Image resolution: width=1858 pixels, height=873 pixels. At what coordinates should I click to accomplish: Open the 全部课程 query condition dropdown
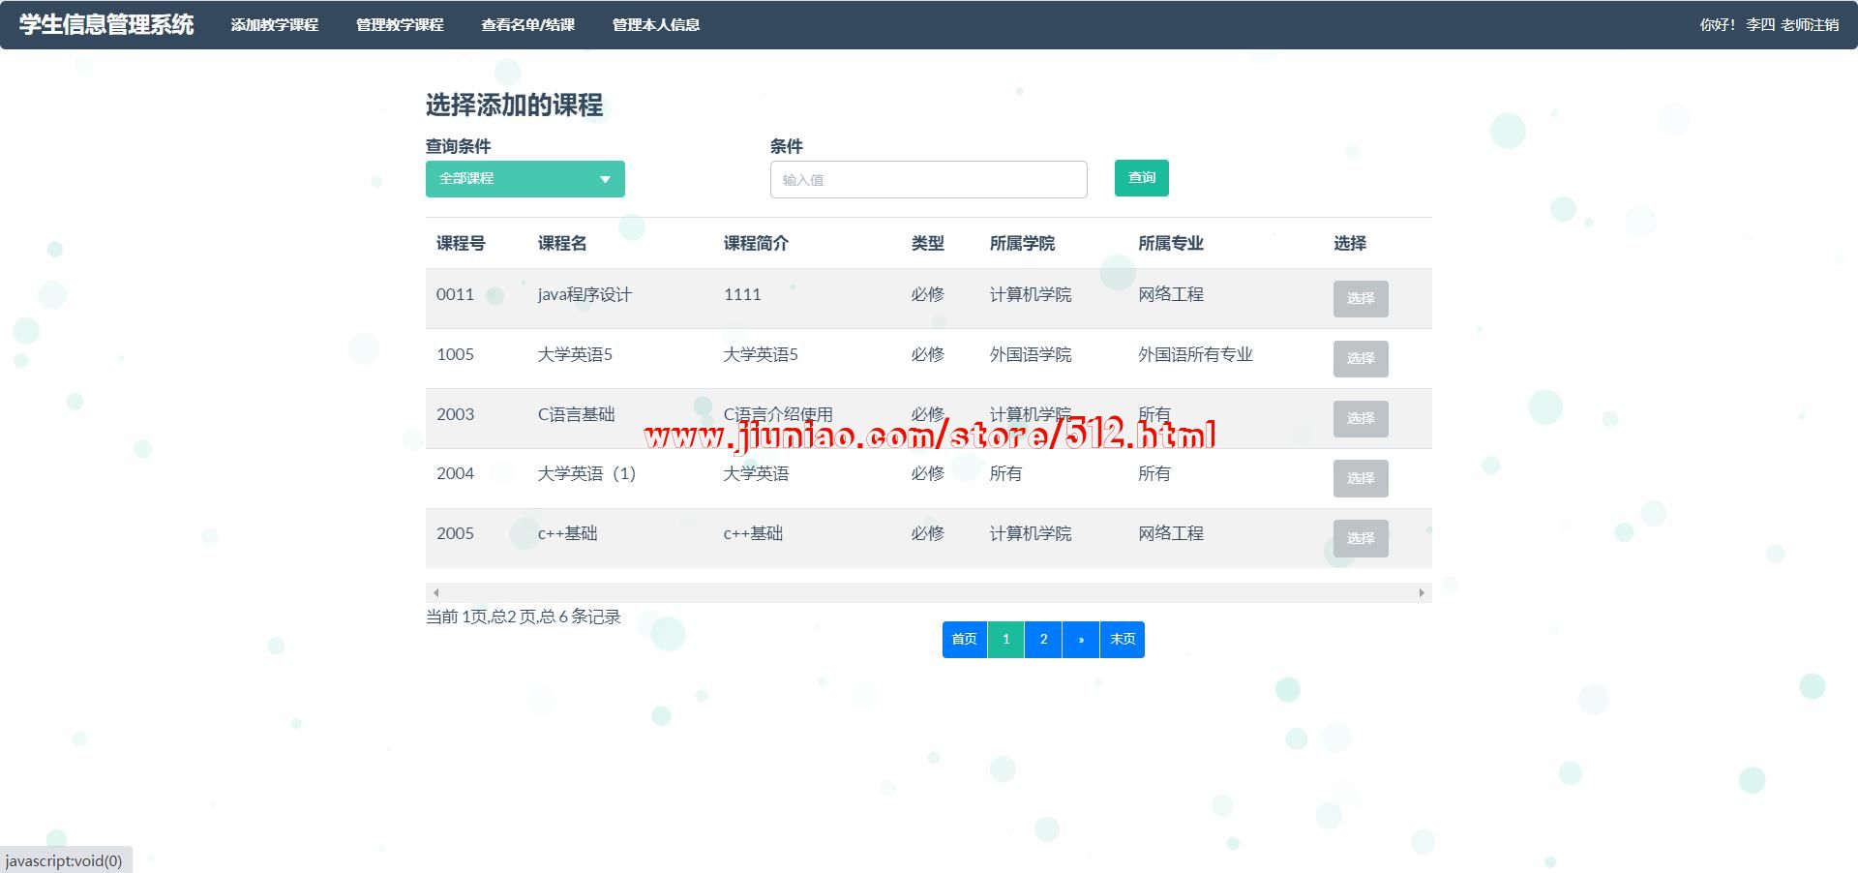click(x=524, y=179)
